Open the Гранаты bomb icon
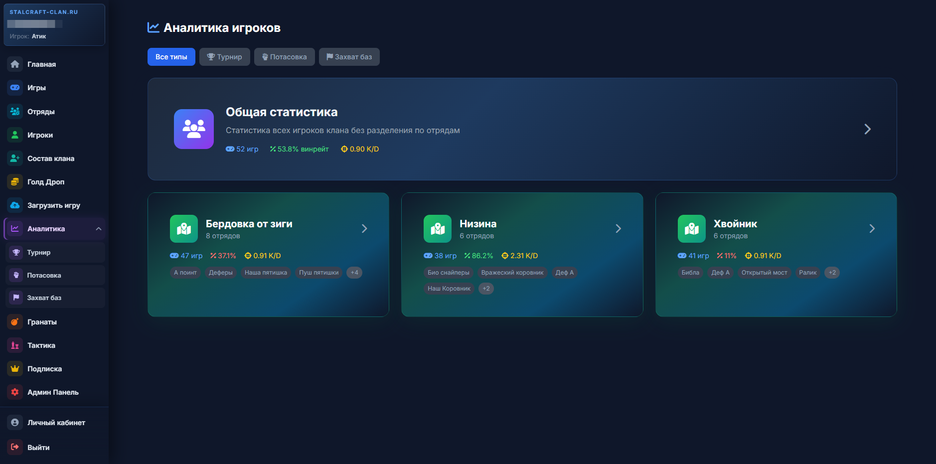This screenshot has width=936, height=464. coord(15,322)
